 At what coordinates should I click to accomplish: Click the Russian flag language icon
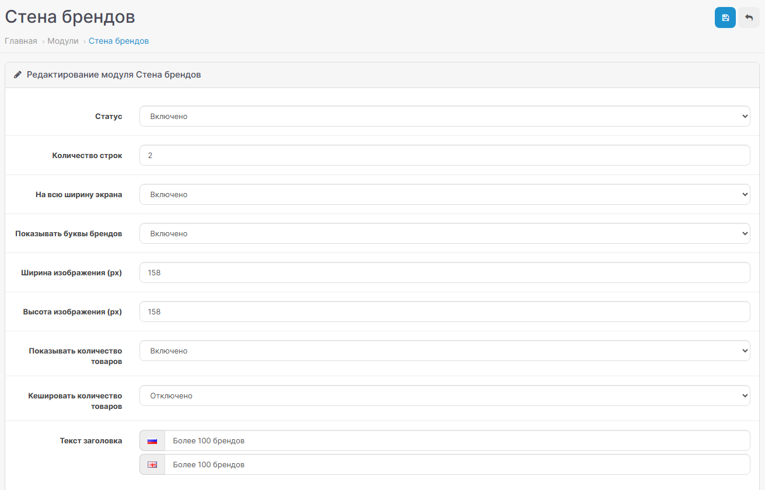click(x=152, y=441)
